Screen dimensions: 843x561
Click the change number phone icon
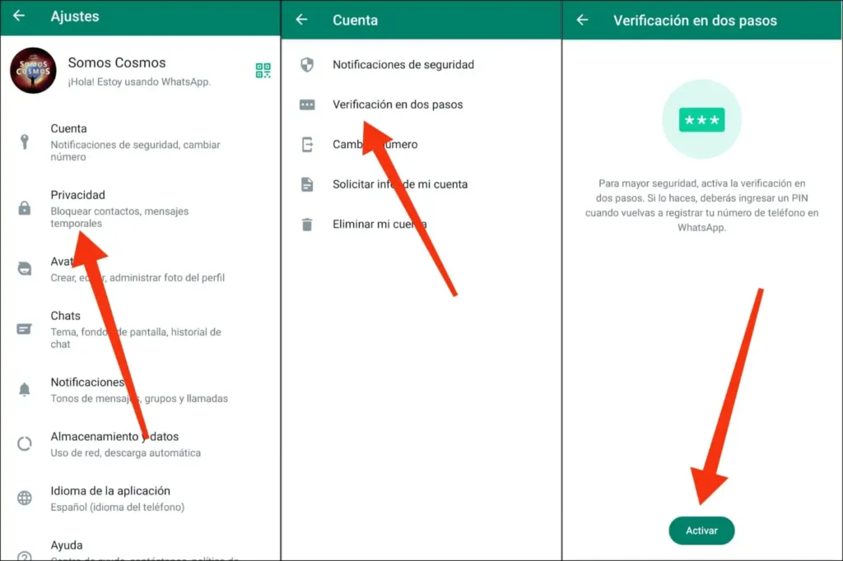(307, 144)
